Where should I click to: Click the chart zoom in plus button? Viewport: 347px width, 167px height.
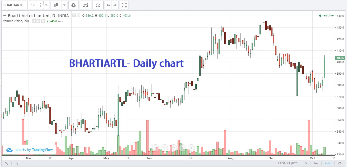tap(182, 148)
